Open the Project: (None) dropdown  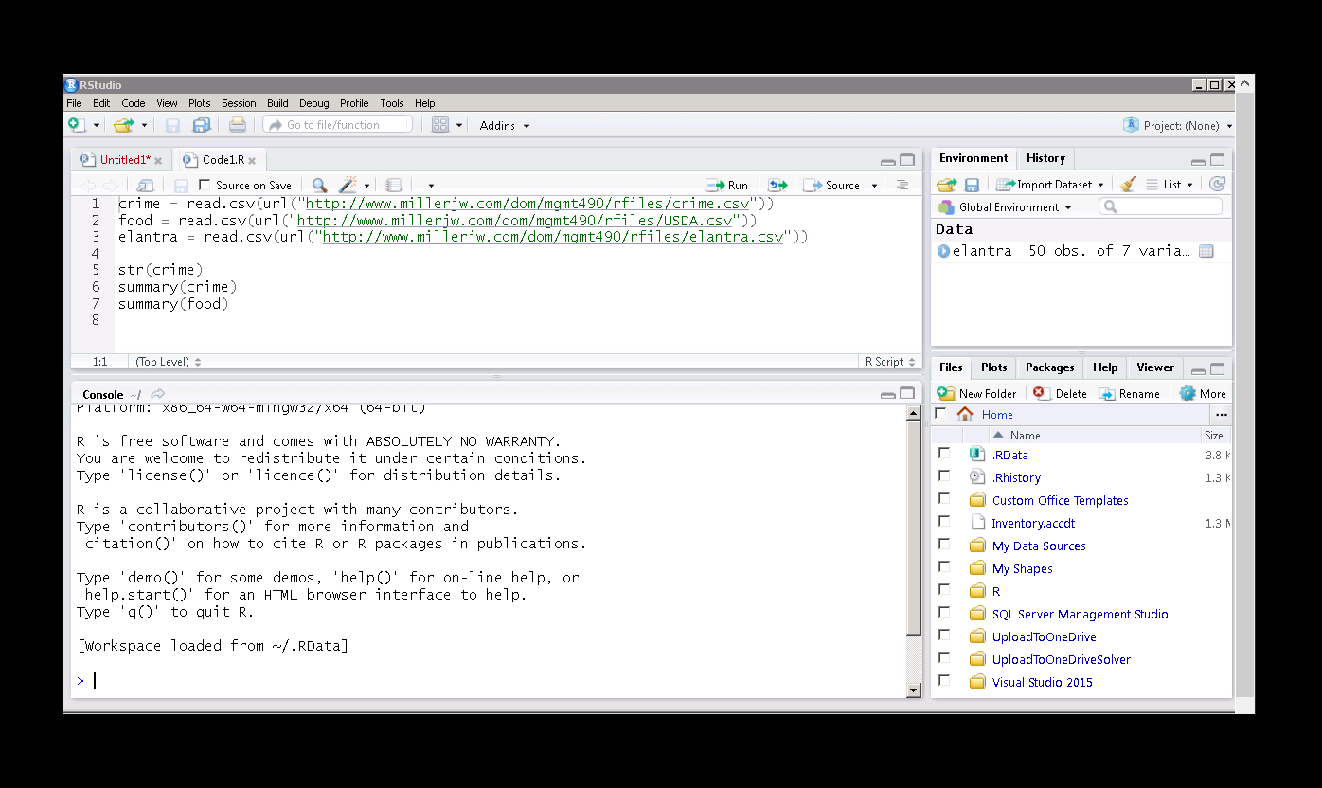coord(1179,125)
